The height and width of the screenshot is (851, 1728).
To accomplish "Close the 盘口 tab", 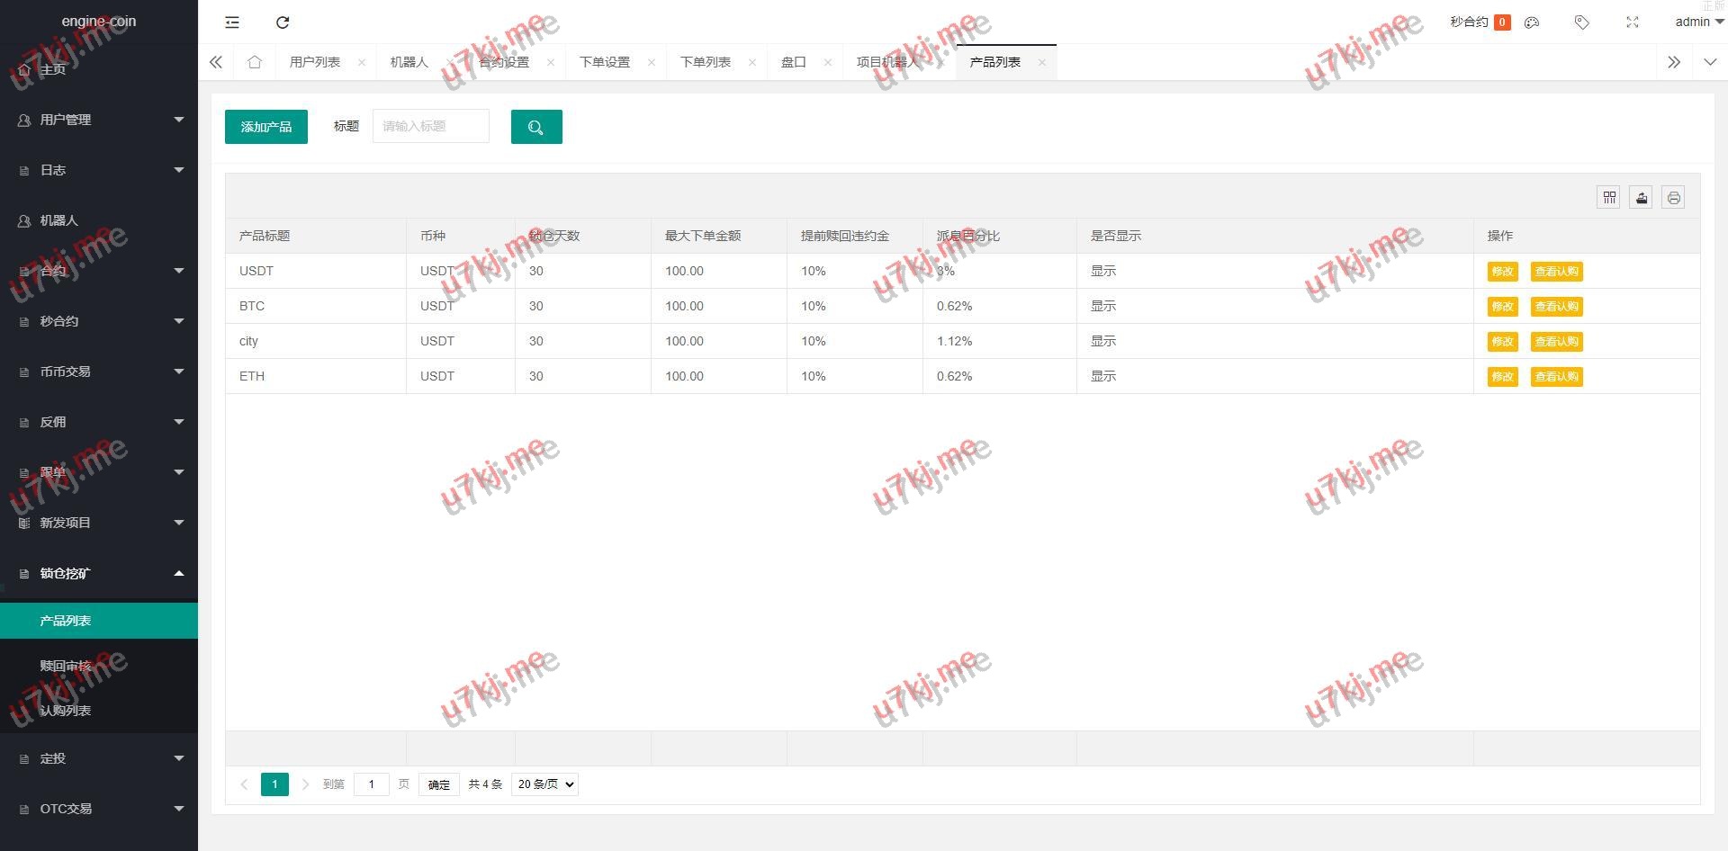I will pos(827,62).
